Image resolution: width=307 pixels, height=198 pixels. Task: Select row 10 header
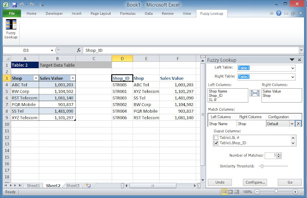[x=7, y=124]
